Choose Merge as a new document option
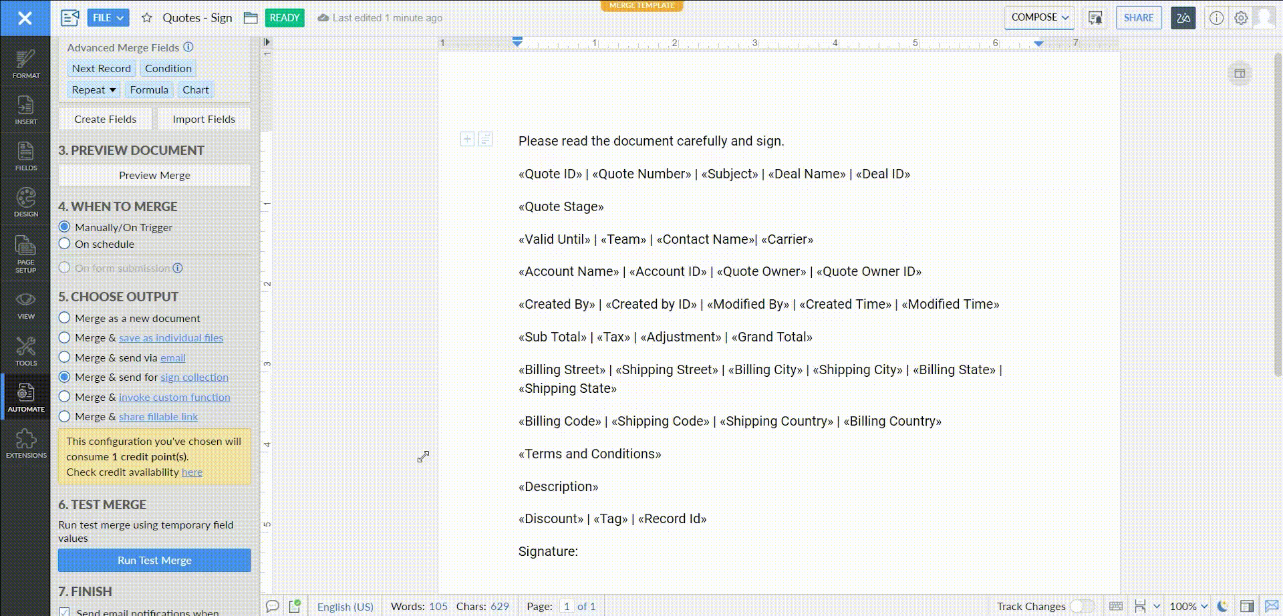This screenshot has width=1283, height=616. click(x=65, y=318)
